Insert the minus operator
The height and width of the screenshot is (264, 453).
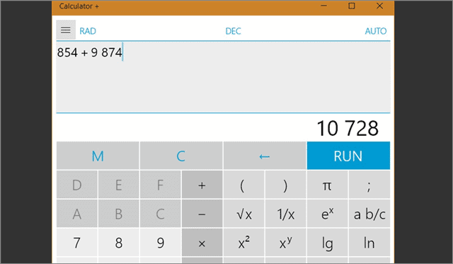tap(202, 214)
